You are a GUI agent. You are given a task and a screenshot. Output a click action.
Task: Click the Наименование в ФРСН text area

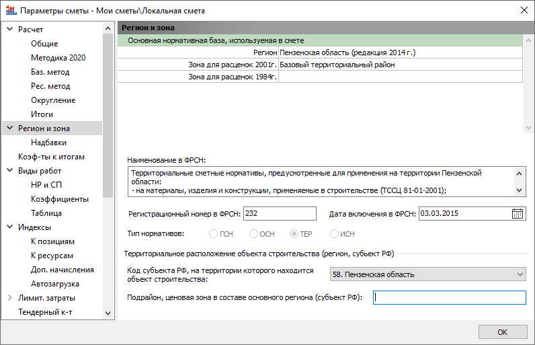pyautogui.click(x=321, y=182)
